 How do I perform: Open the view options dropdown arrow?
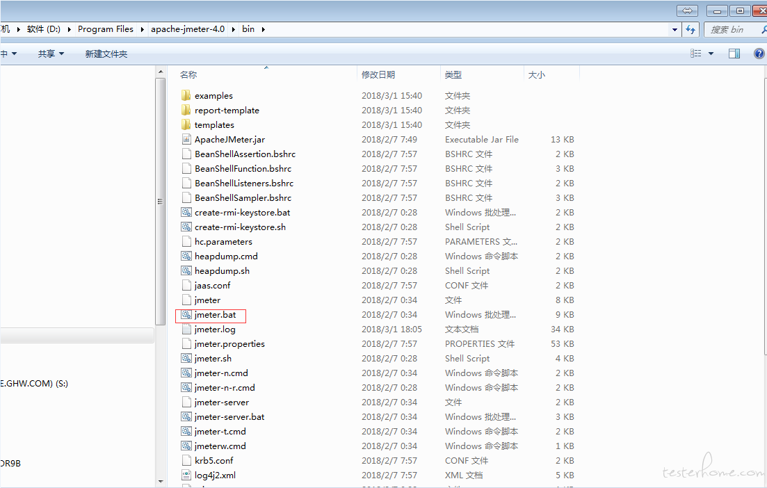click(711, 54)
